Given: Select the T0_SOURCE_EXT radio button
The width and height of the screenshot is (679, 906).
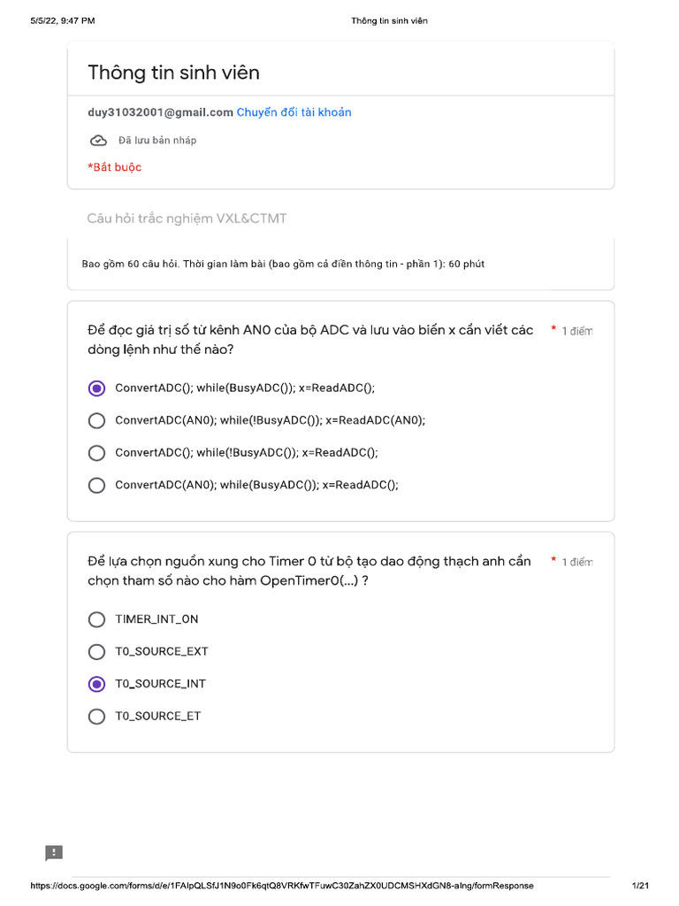Looking at the screenshot, I should coord(97,652).
